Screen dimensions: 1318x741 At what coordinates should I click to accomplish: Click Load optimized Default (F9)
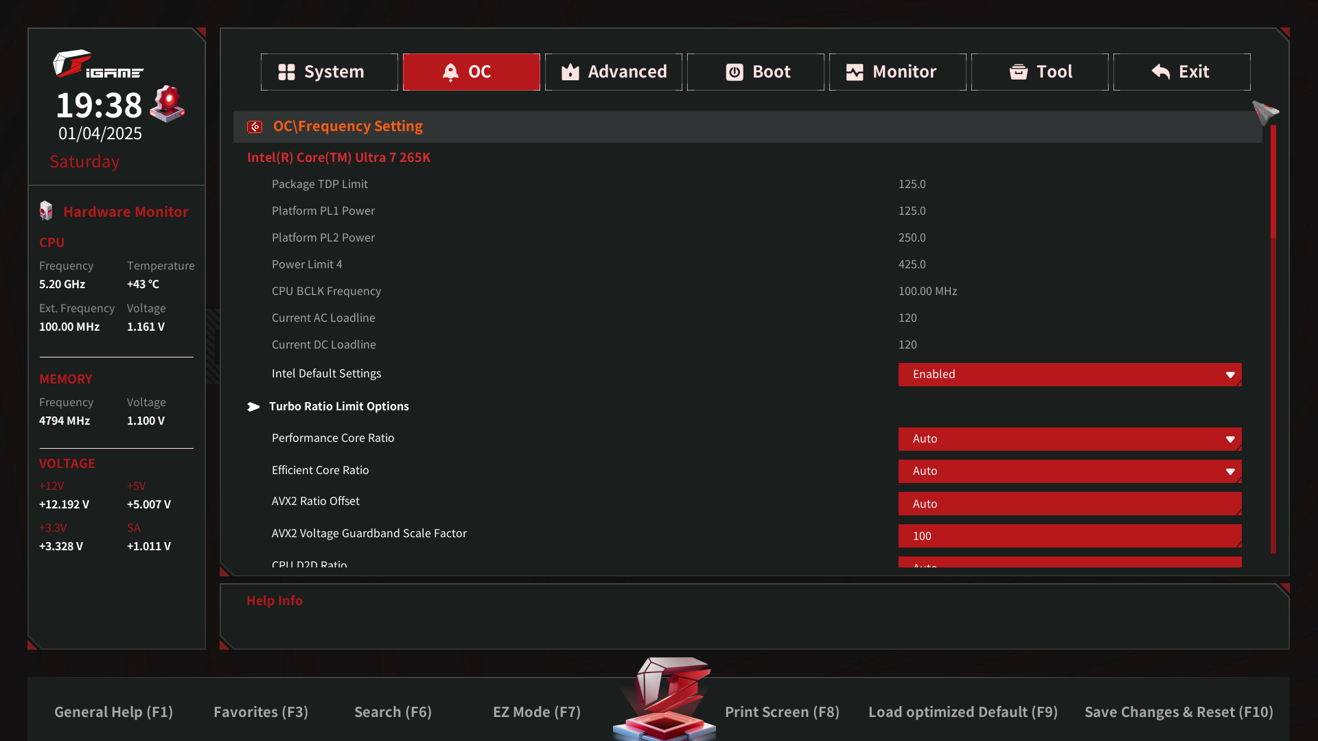962,712
